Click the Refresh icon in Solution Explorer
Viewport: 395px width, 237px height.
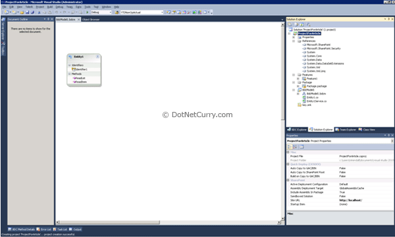[302, 24]
